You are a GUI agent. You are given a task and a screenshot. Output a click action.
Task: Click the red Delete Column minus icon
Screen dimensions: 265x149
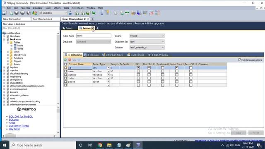70,60
